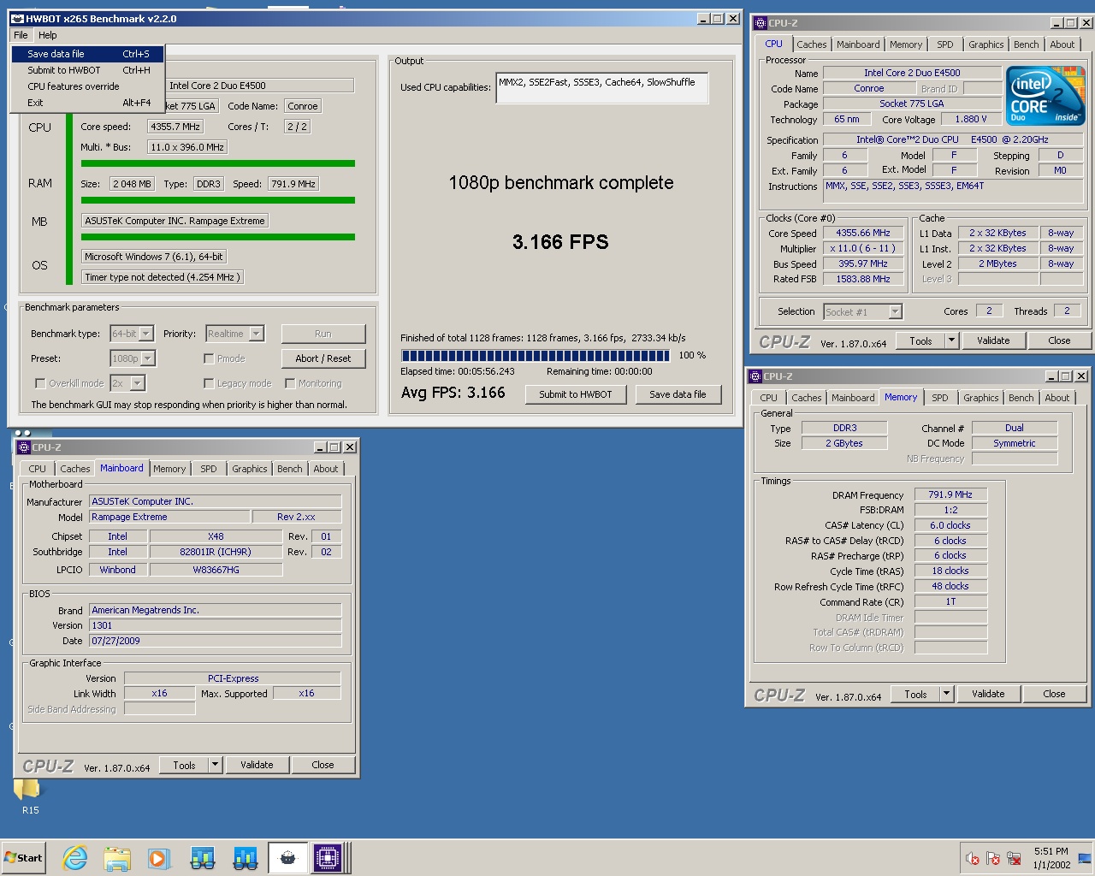Click Close button in CPU-Z Mainboard window
Screen dimensions: 1095x876
pyautogui.click(x=323, y=765)
